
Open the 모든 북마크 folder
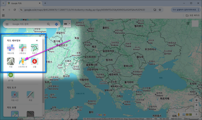192,16
